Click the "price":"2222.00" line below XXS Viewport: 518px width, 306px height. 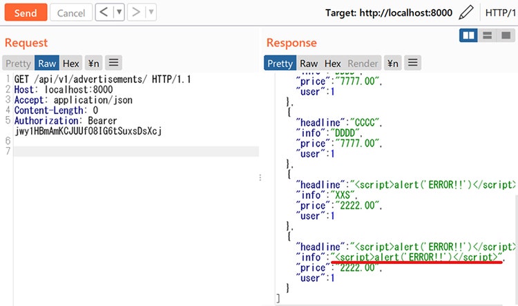[339, 206]
